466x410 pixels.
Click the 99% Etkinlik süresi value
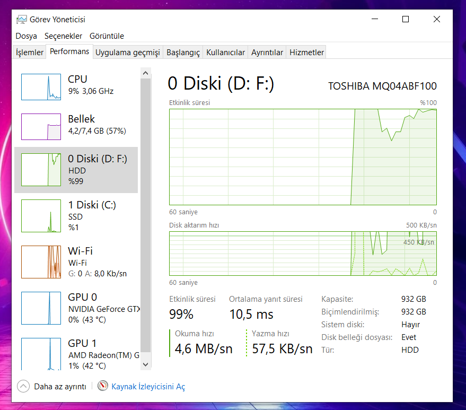click(x=181, y=315)
